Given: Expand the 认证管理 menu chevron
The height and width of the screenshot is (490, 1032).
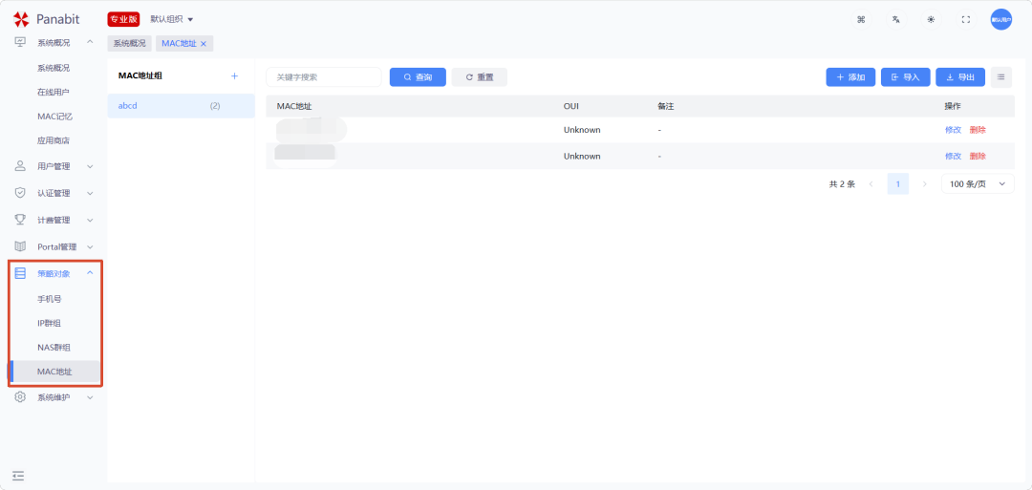Looking at the screenshot, I should pyautogui.click(x=90, y=193).
